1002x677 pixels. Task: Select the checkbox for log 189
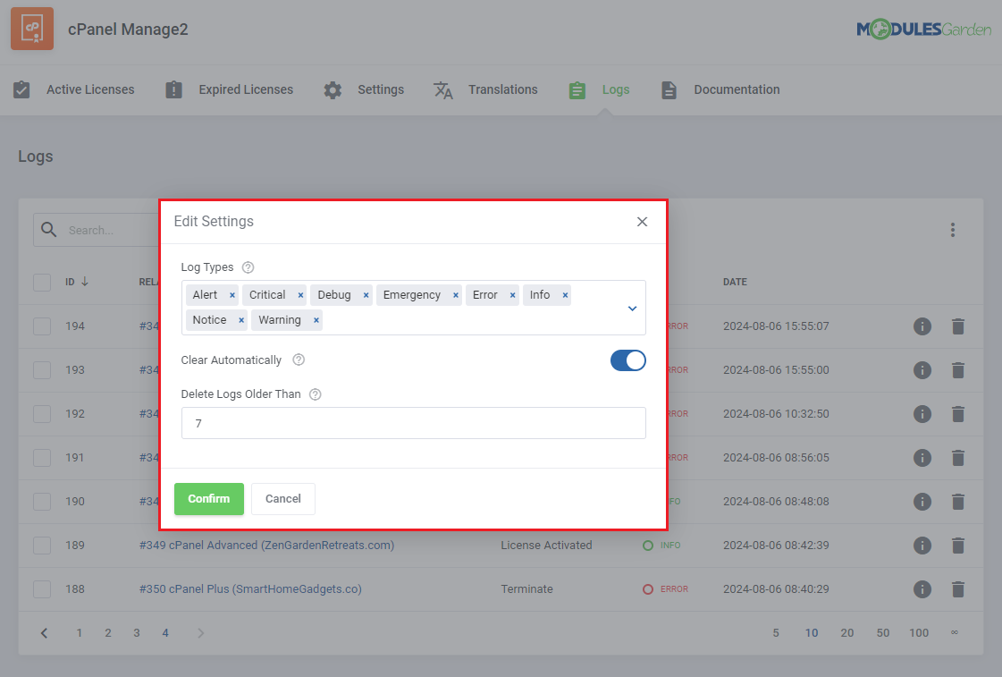[42, 546]
